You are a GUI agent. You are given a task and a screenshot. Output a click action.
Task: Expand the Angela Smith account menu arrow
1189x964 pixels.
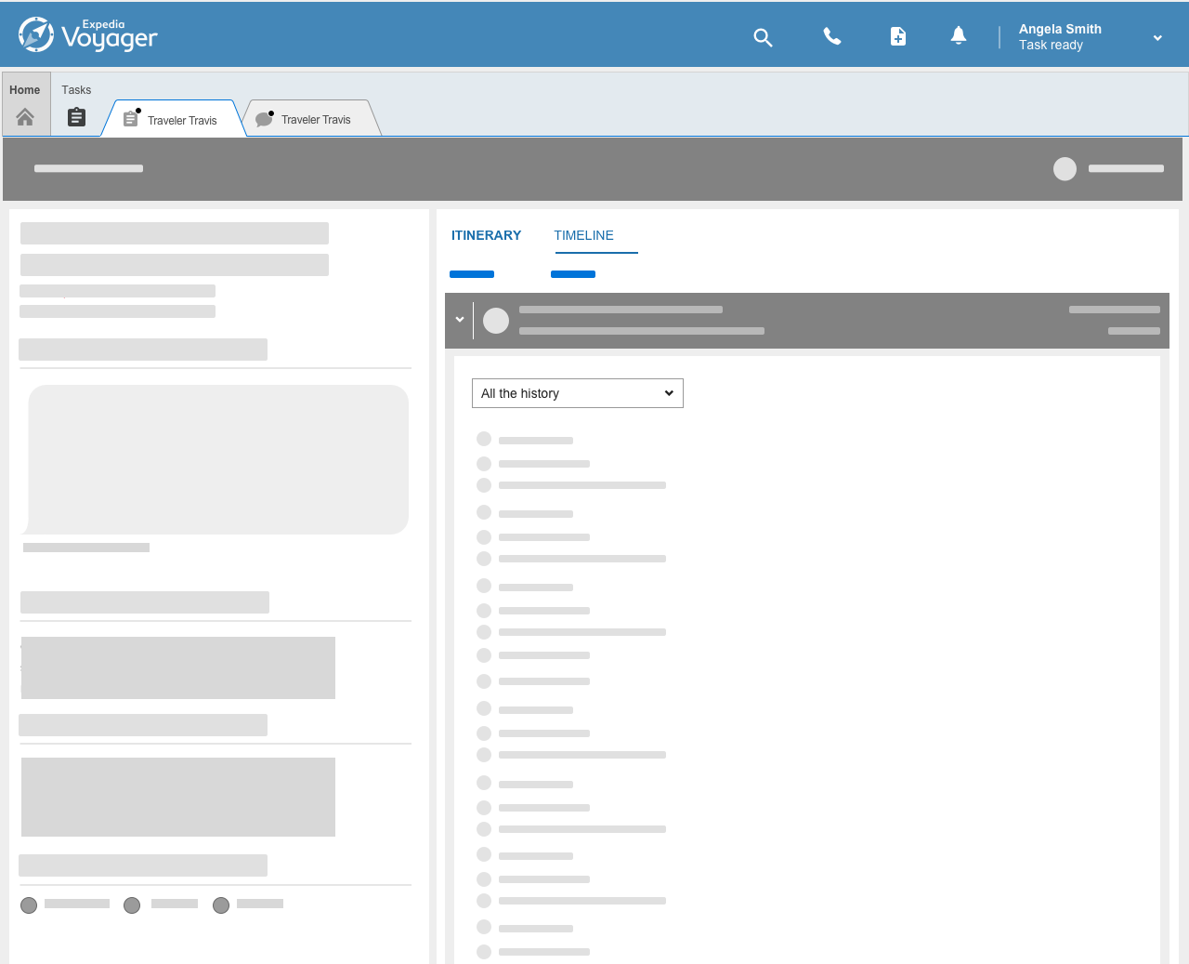pyautogui.click(x=1157, y=38)
